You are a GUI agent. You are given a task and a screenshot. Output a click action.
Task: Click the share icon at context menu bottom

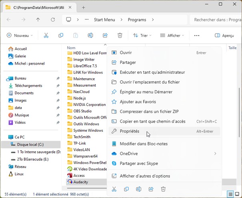click(151, 189)
